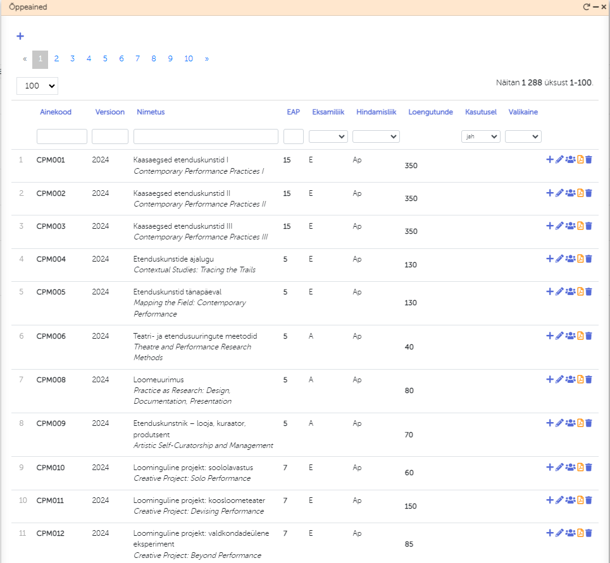Delete CPM004 row using trash icon
Screen dimensions: 610x563
coord(589,258)
